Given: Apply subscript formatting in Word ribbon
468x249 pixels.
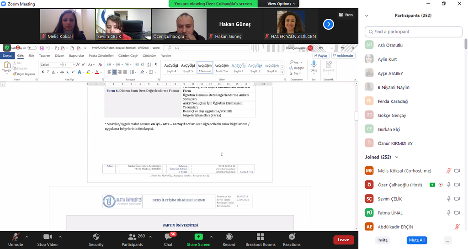Looking at the screenshot, I should (x=68, y=72).
